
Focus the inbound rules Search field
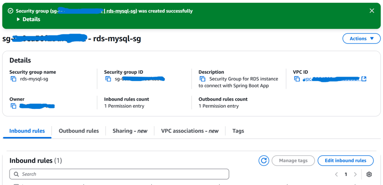[x=119, y=174]
